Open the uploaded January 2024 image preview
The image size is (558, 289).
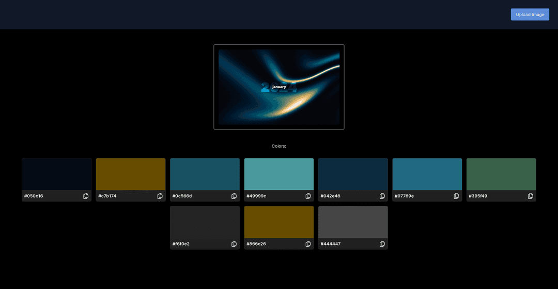point(279,87)
